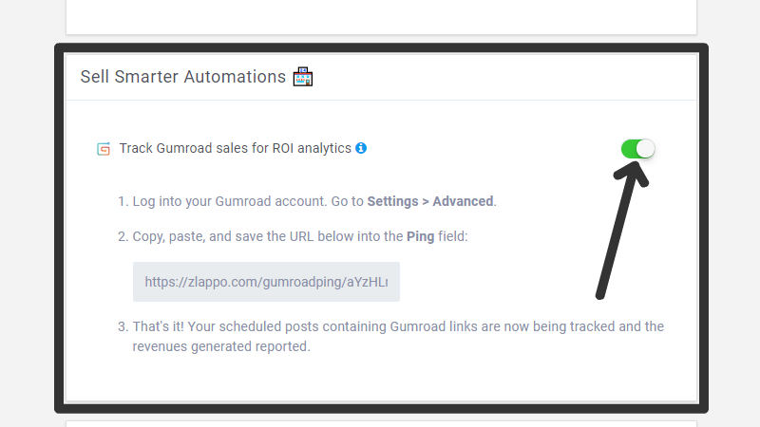The height and width of the screenshot is (427, 760).
Task: Click the Gumroad logo icon
Action: point(104,149)
